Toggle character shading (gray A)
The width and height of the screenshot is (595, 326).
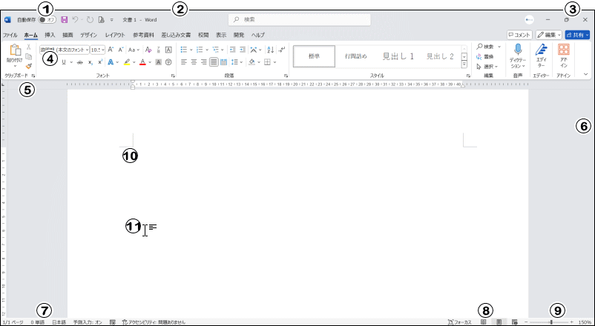pyautogui.click(x=159, y=62)
